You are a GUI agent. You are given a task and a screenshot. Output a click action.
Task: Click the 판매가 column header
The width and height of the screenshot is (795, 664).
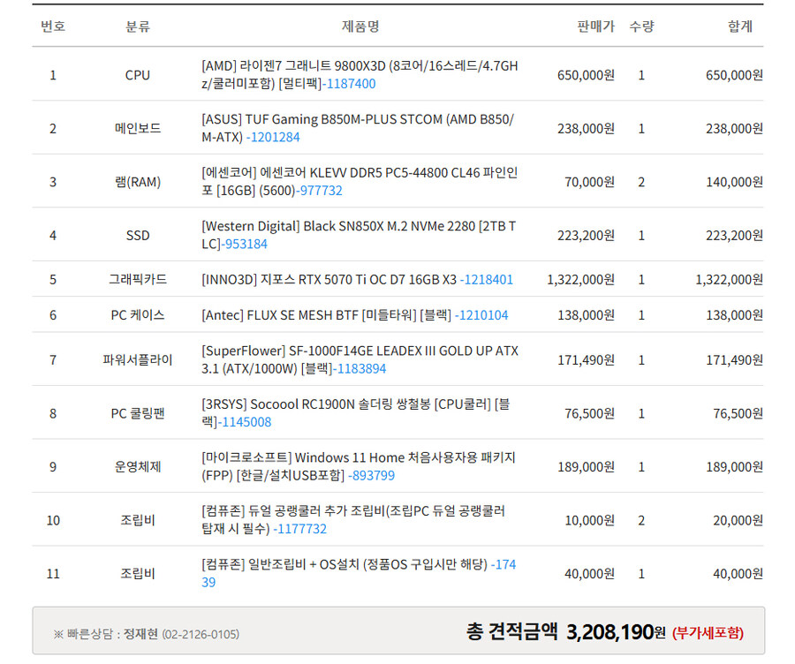(x=595, y=26)
